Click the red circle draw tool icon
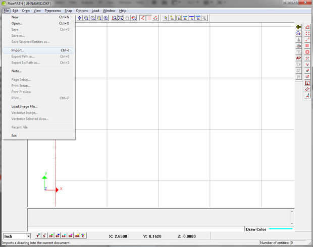 tap(307, 52)
